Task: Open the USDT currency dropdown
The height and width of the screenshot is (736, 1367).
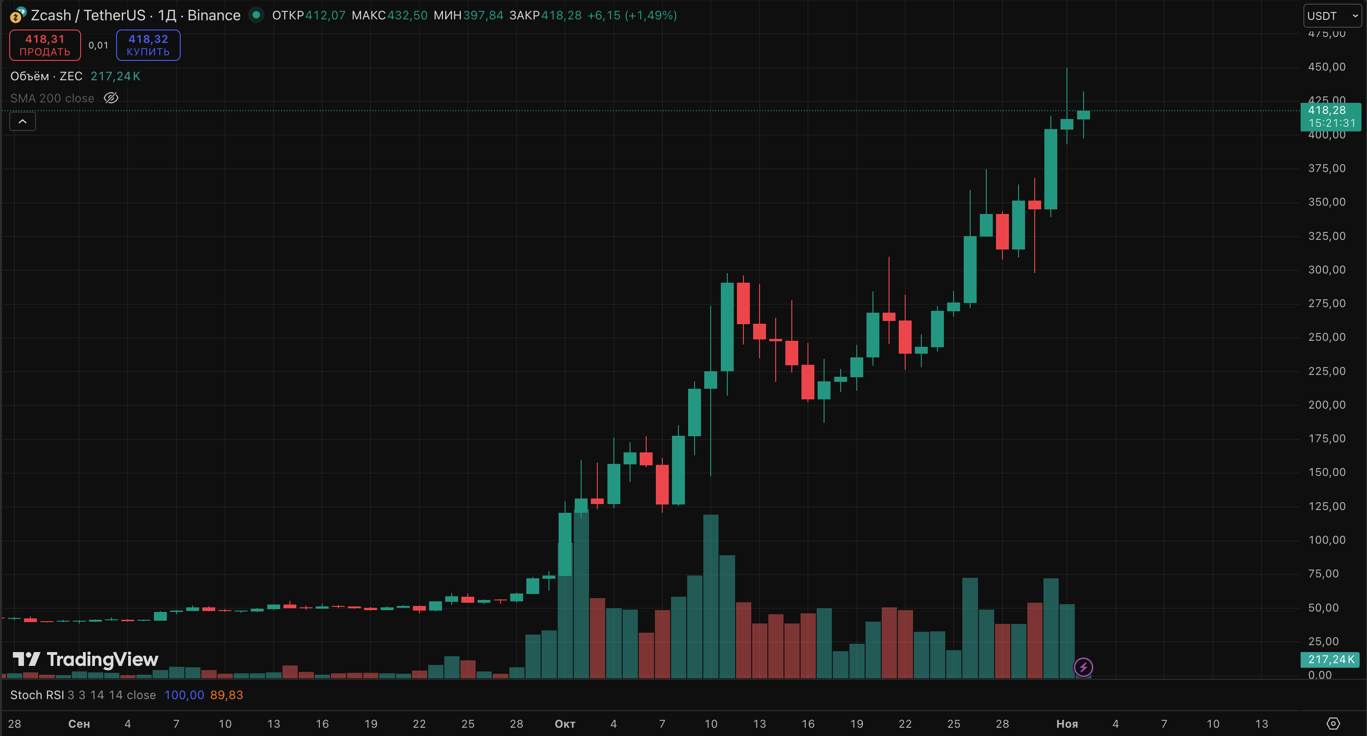Action: pyautogui.click(x=1332, y=15)
